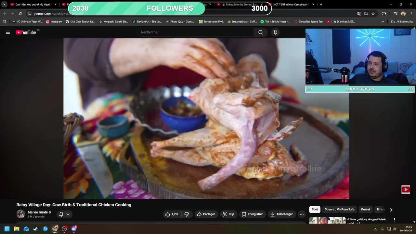Open the (11) Shamisen MET bookmark
The height and width of the screenshot is (234, 416).
[341, 22]
